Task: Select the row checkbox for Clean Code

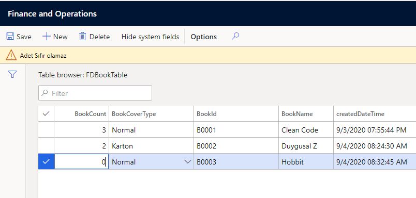Action: 46,130
